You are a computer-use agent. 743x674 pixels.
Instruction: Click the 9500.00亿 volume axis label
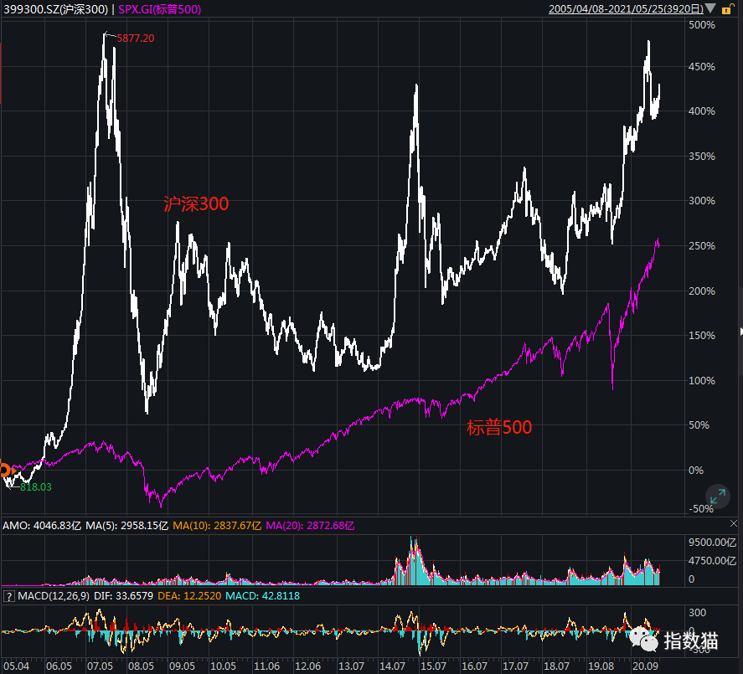pyautogui.click(x=712, y=543)
